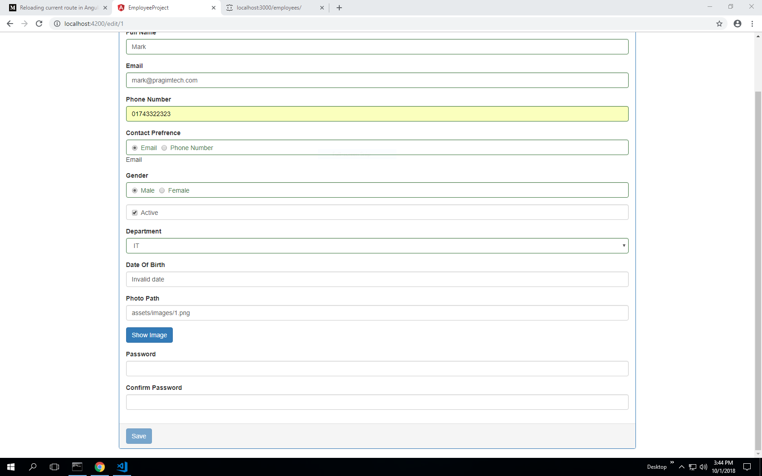This screenshot has width=762, height=476.
Task: Focus the Email input field
Action: 377,80
